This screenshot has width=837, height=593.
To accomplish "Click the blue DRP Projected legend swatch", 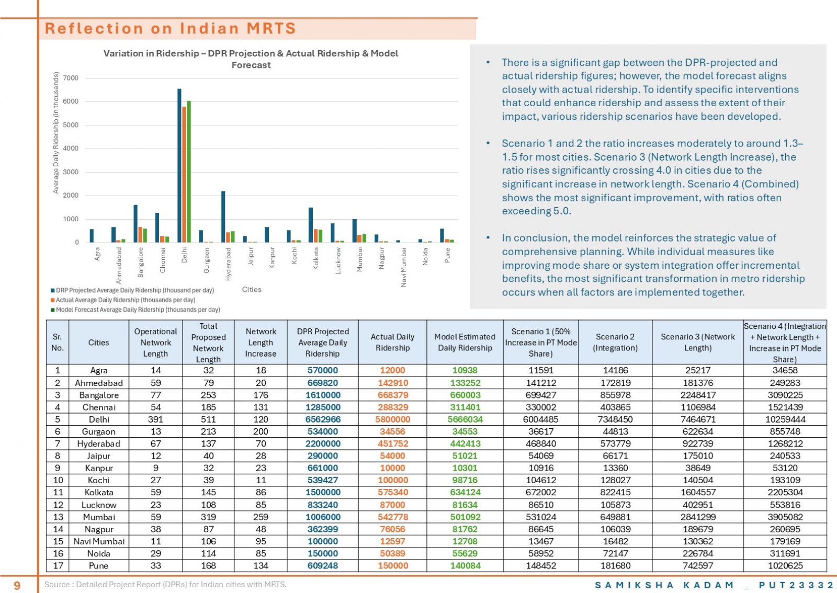I will (53, 290).
